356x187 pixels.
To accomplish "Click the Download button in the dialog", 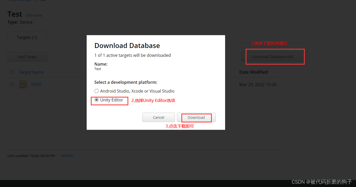I will click(x=196, y=117).
